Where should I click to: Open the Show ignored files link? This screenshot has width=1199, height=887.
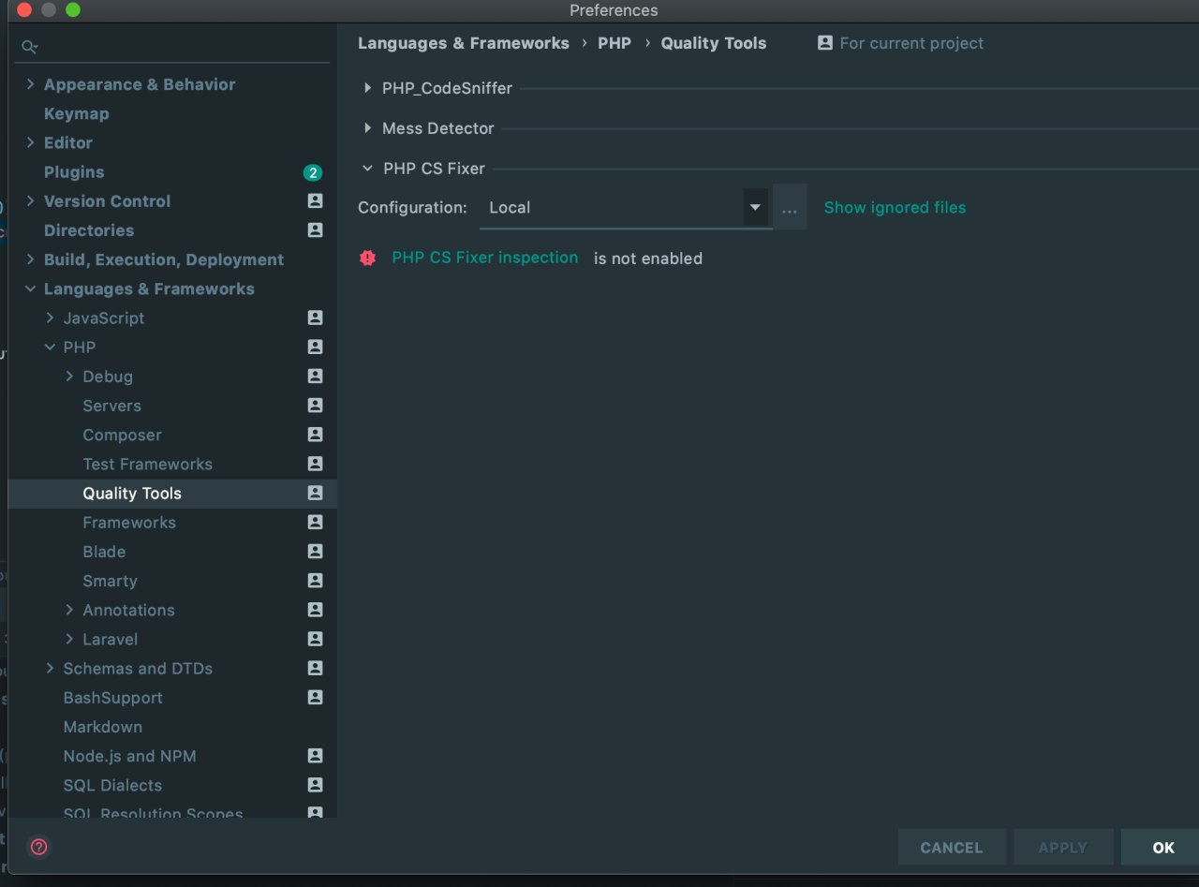tap(895, 208)
